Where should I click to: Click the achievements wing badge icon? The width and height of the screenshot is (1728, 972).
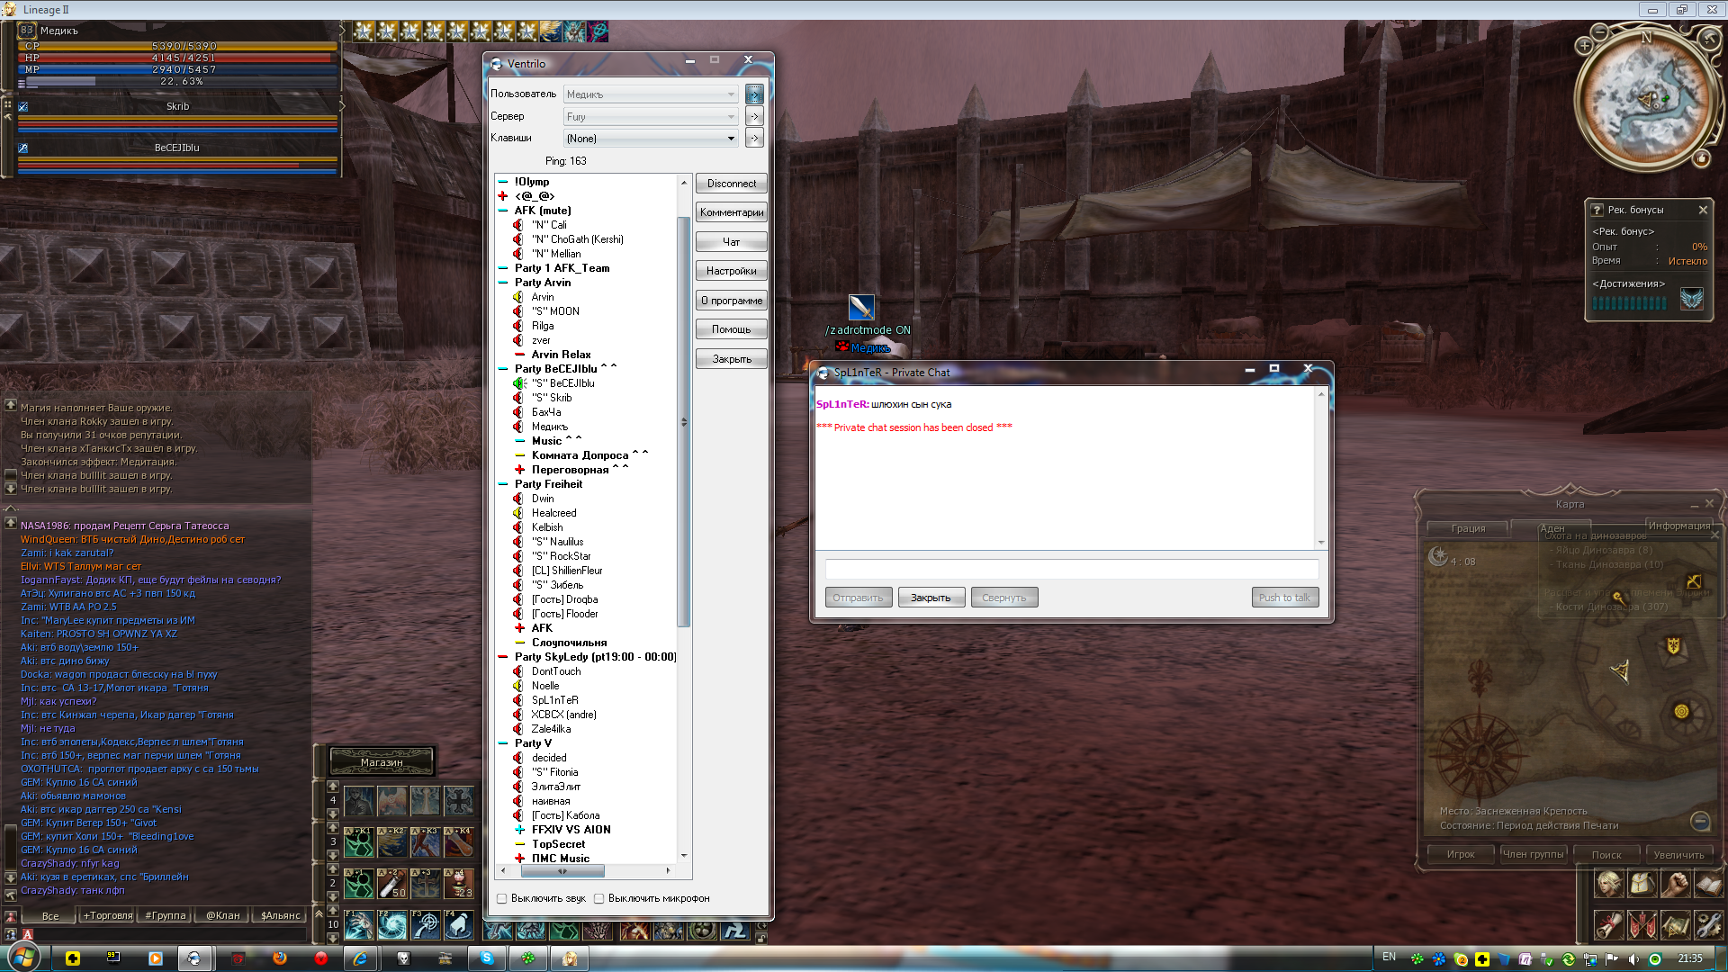click(1691, 300)
